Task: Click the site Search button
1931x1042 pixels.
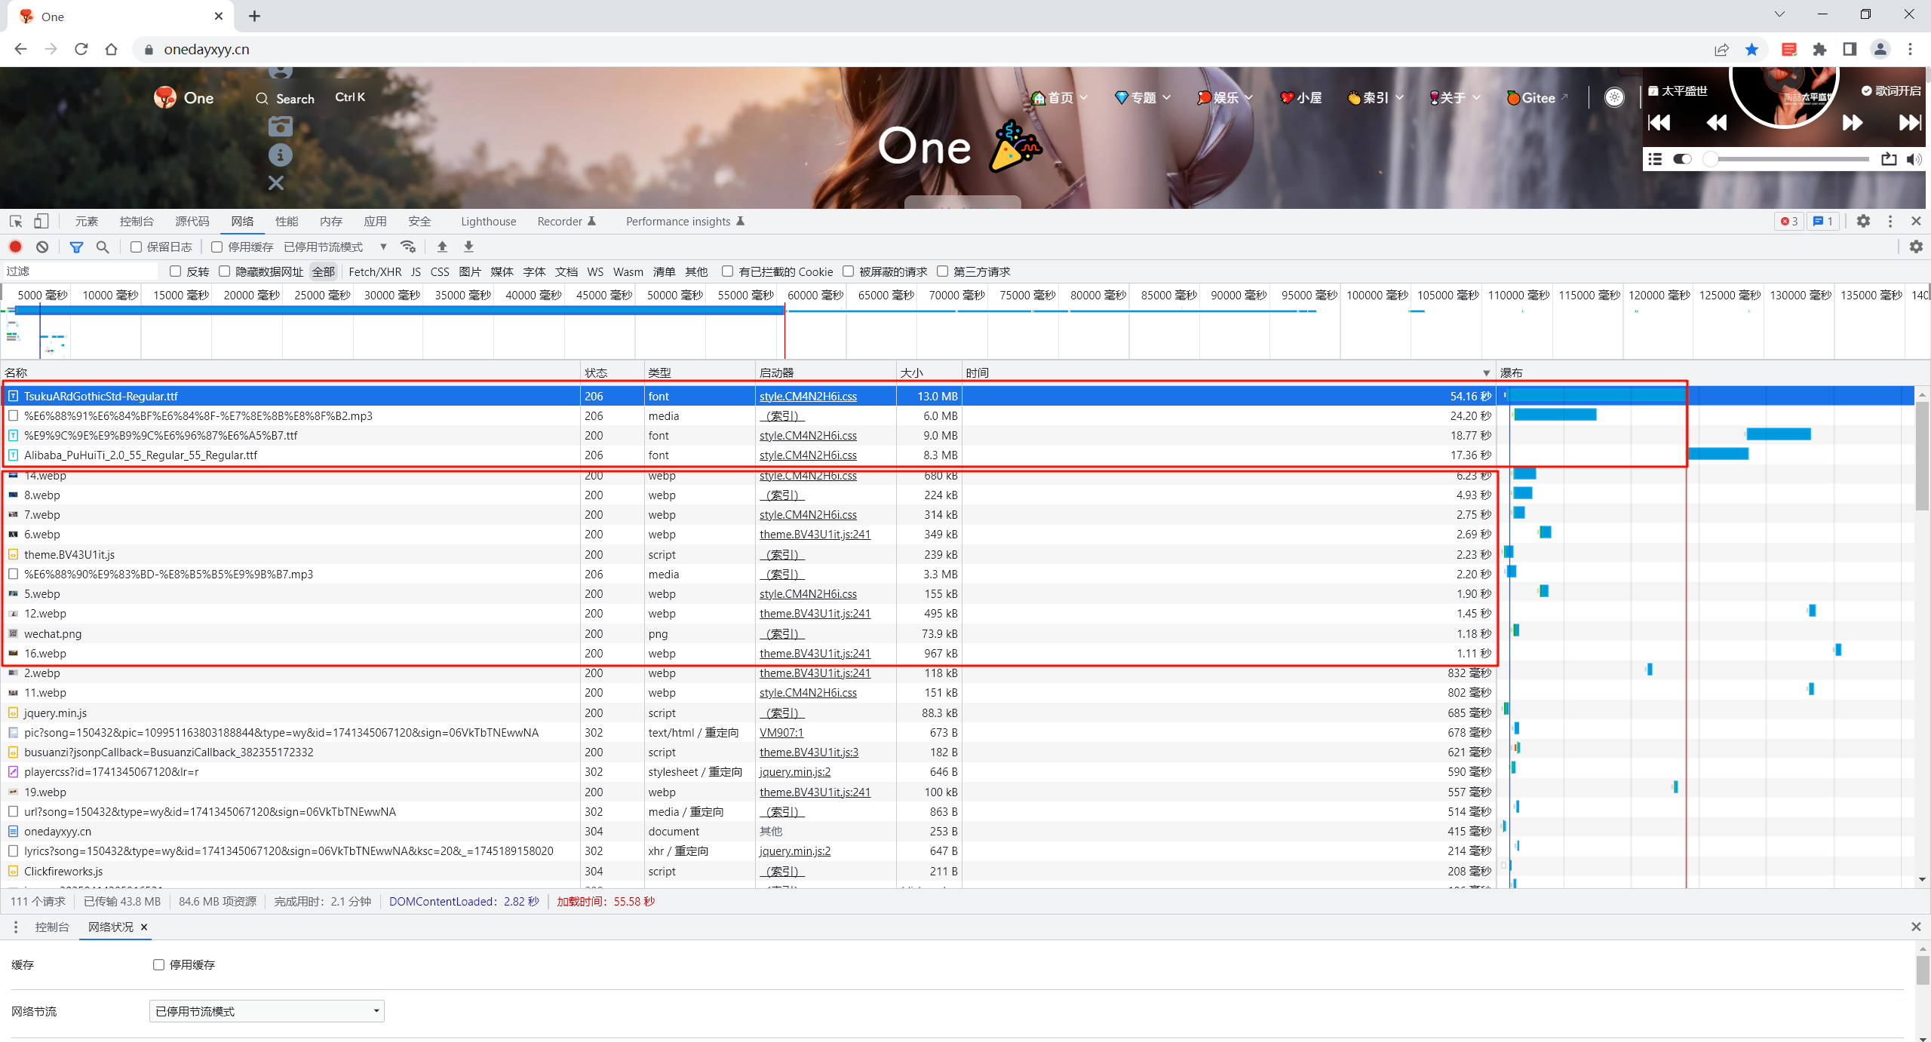Action: [x=285, y=99]
